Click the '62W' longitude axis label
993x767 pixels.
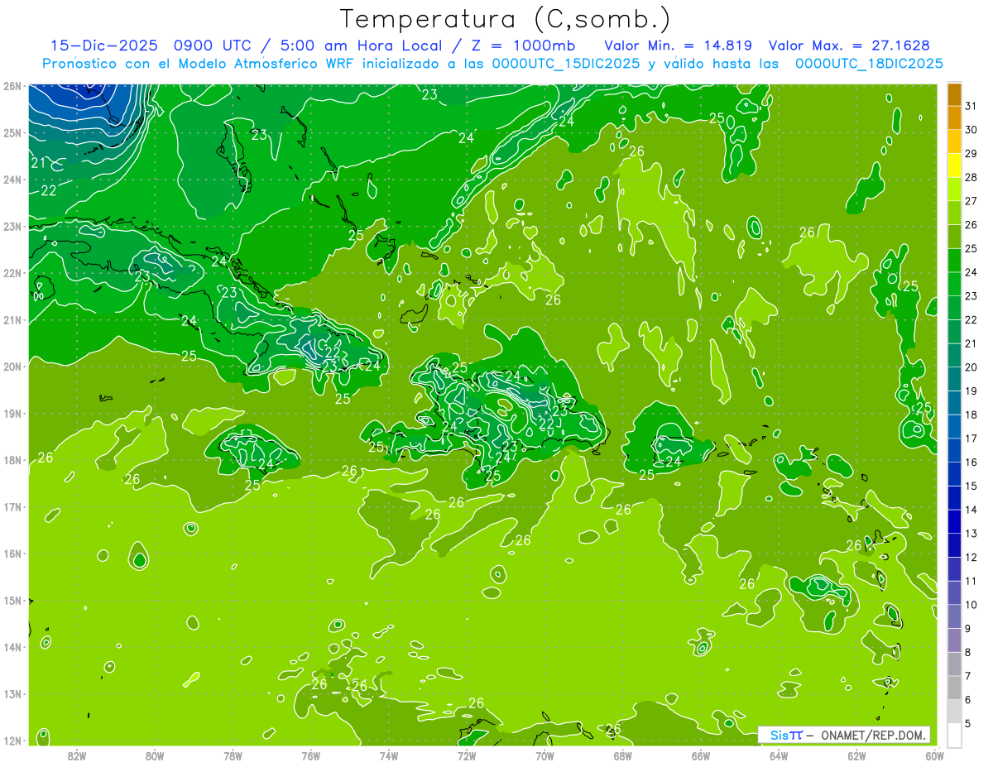point(856,756)
